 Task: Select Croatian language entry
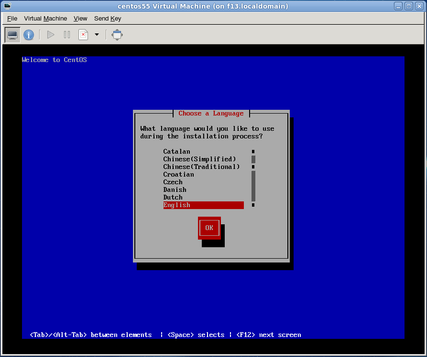[178, 174]
